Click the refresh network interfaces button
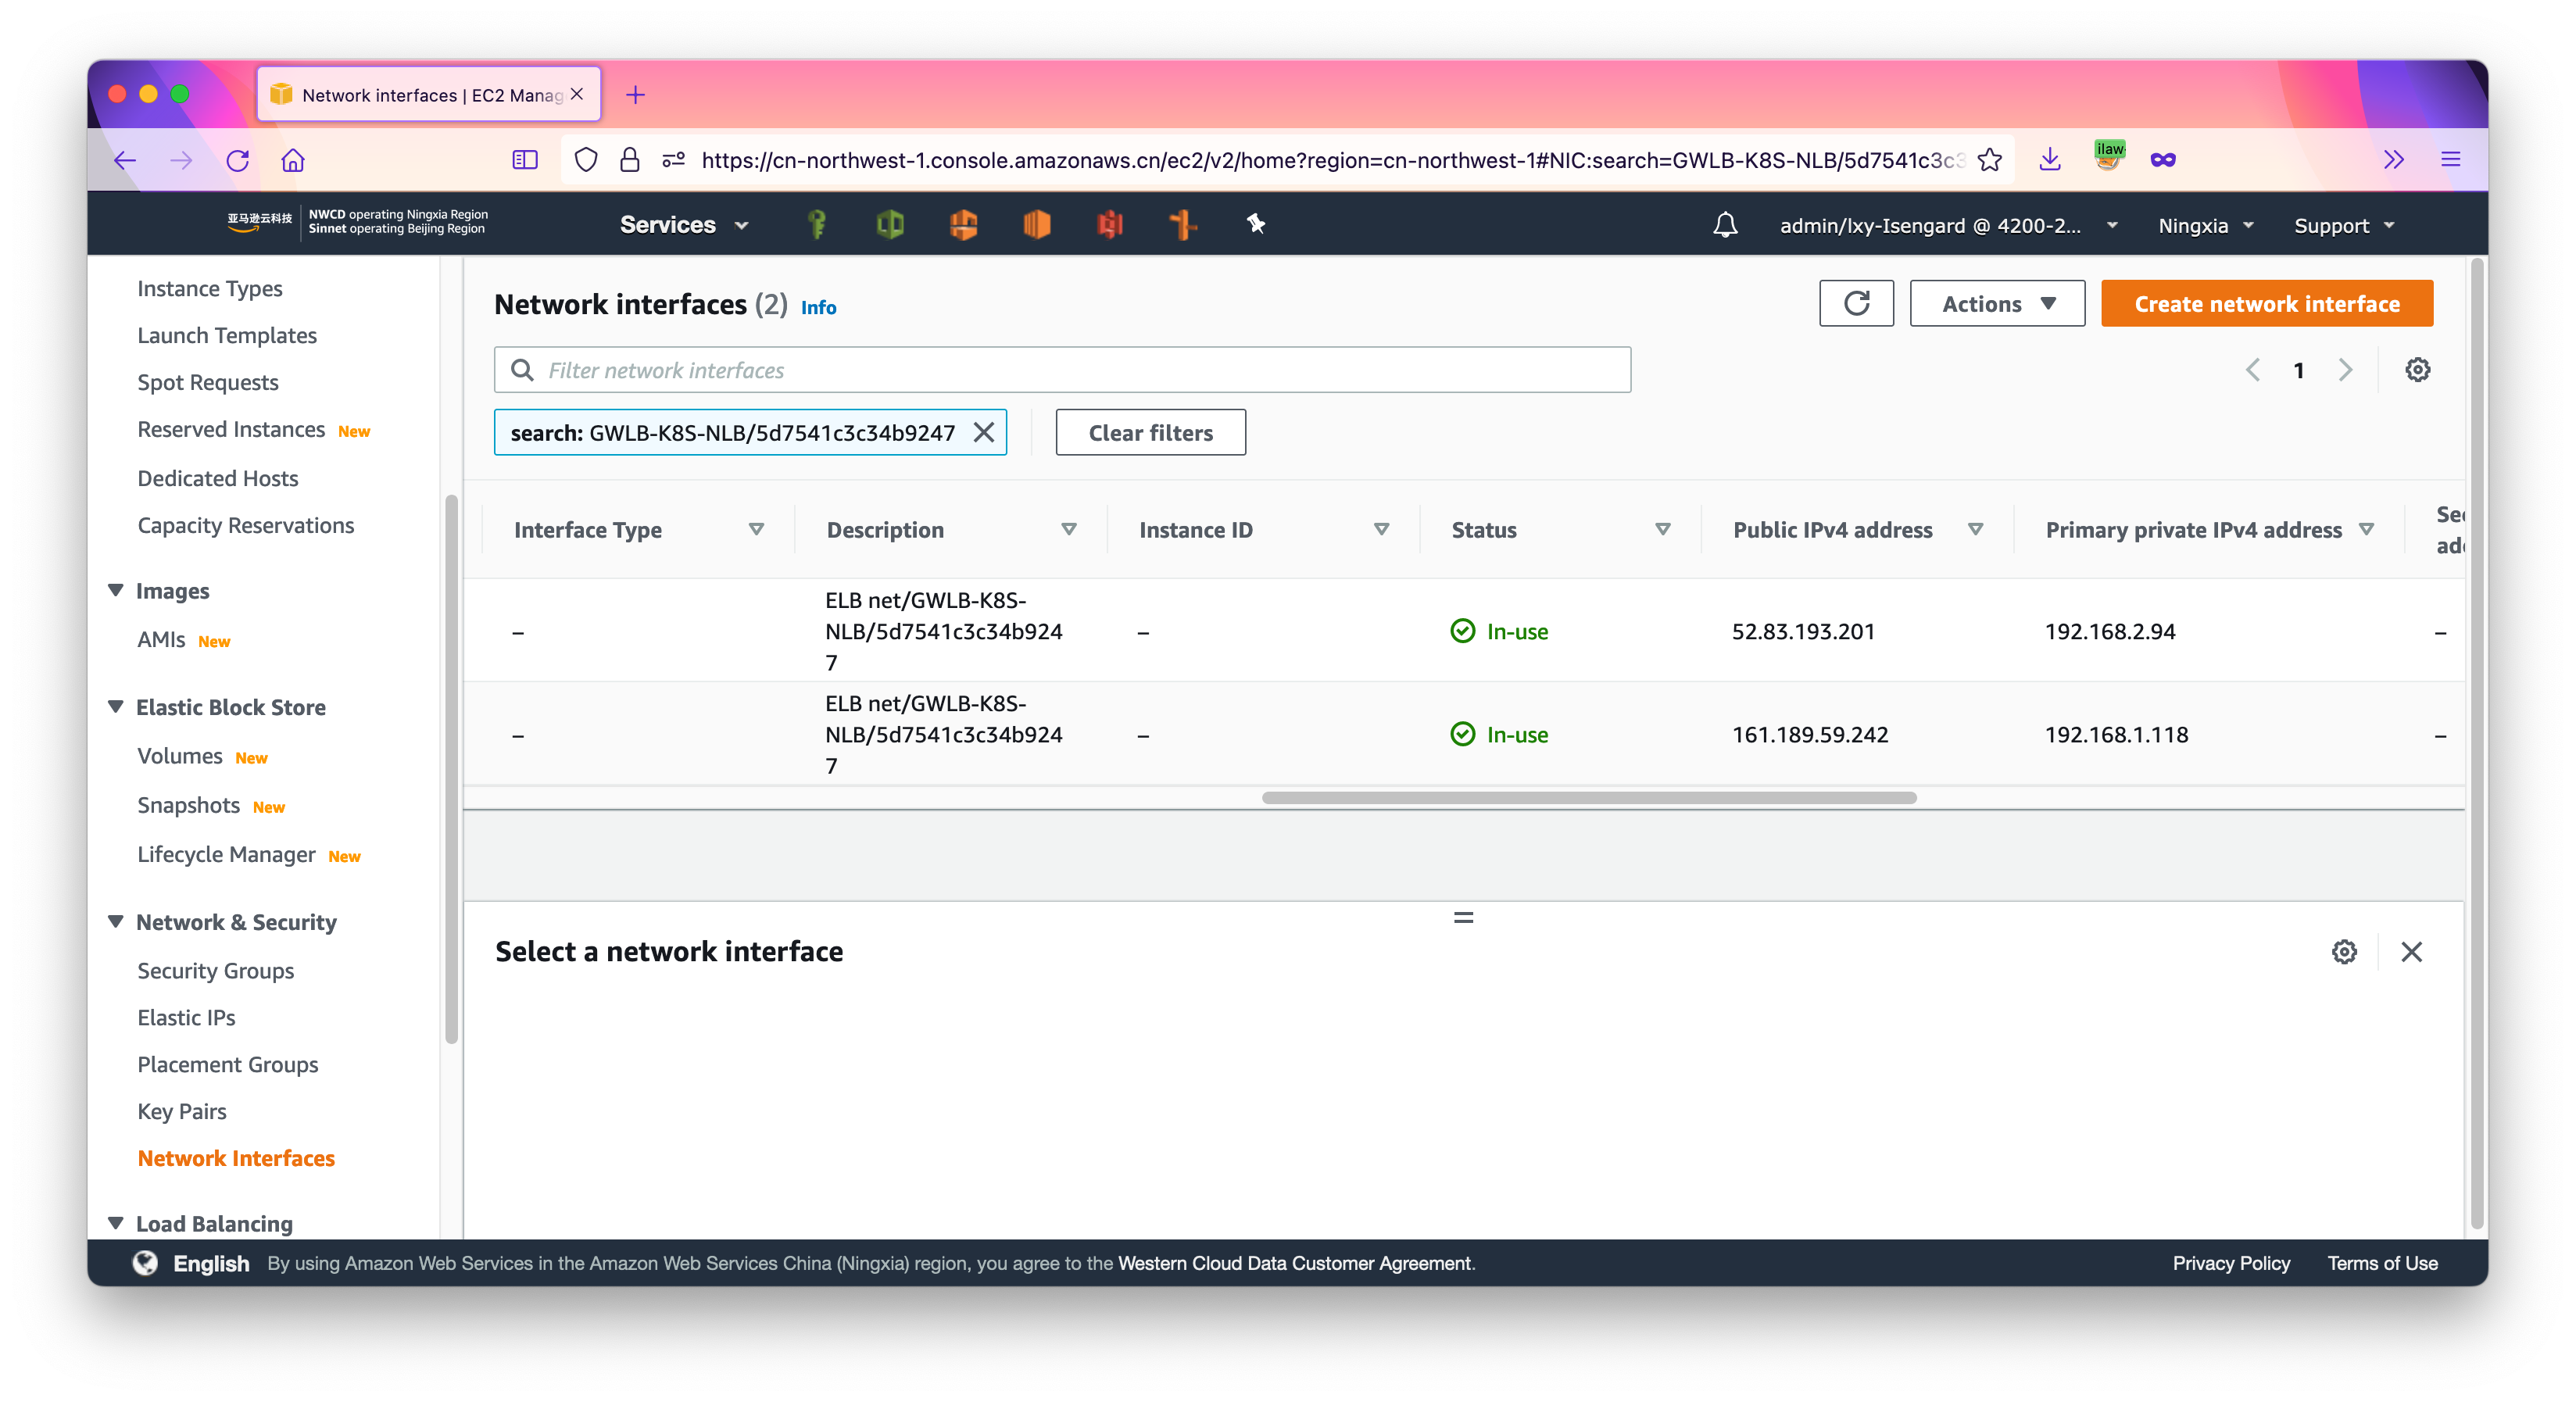The image size is (2576, 1402). pos(1856,304)
